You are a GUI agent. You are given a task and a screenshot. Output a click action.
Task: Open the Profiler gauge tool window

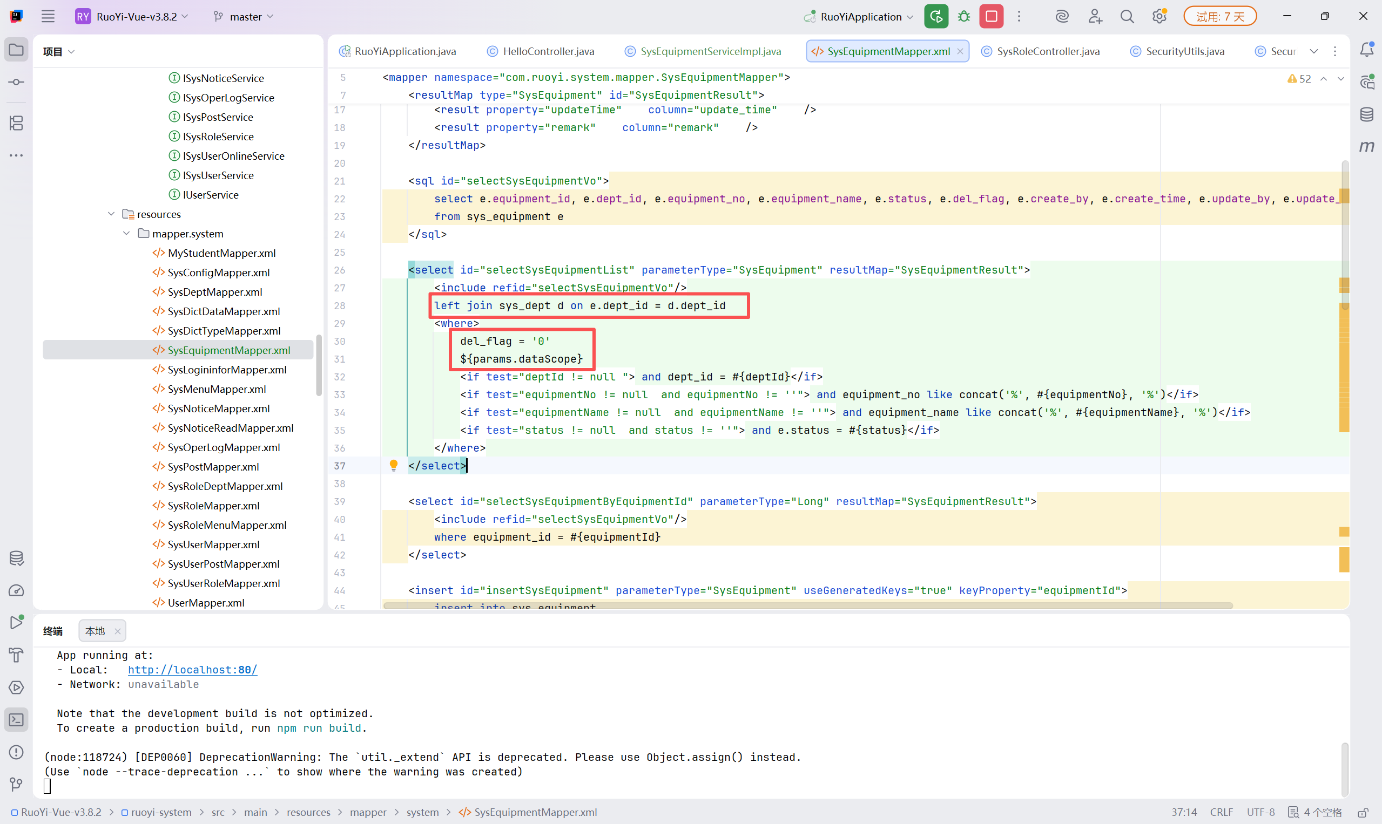(17, 590)
